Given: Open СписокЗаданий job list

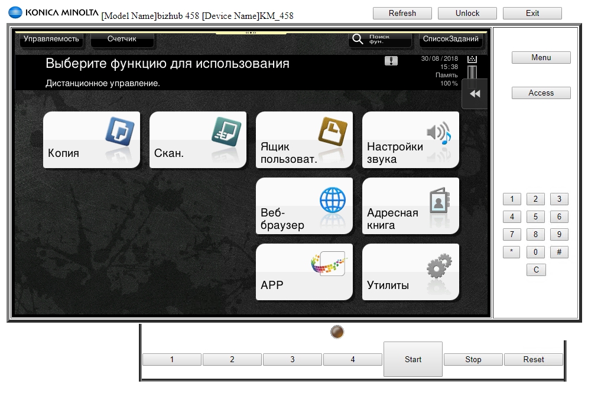Looking at the screenshot, I should click(x=451, y=40).
